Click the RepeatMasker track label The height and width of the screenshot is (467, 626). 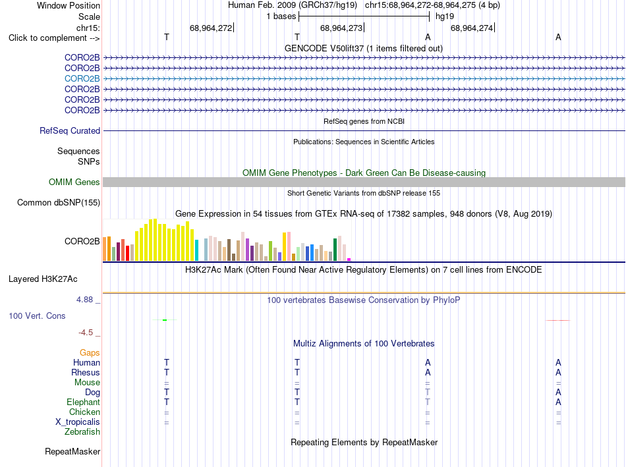72,451
